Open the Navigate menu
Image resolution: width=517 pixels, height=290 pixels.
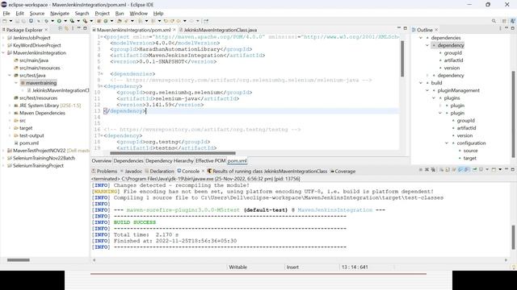click(x=60, y=14)
